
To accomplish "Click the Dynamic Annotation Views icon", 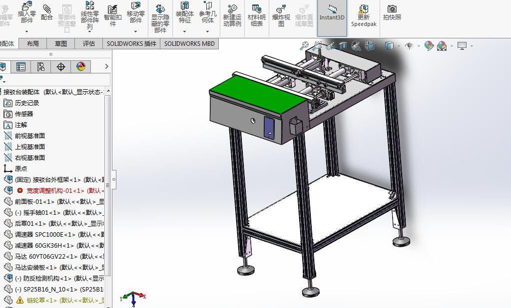I will pos(356,46).
